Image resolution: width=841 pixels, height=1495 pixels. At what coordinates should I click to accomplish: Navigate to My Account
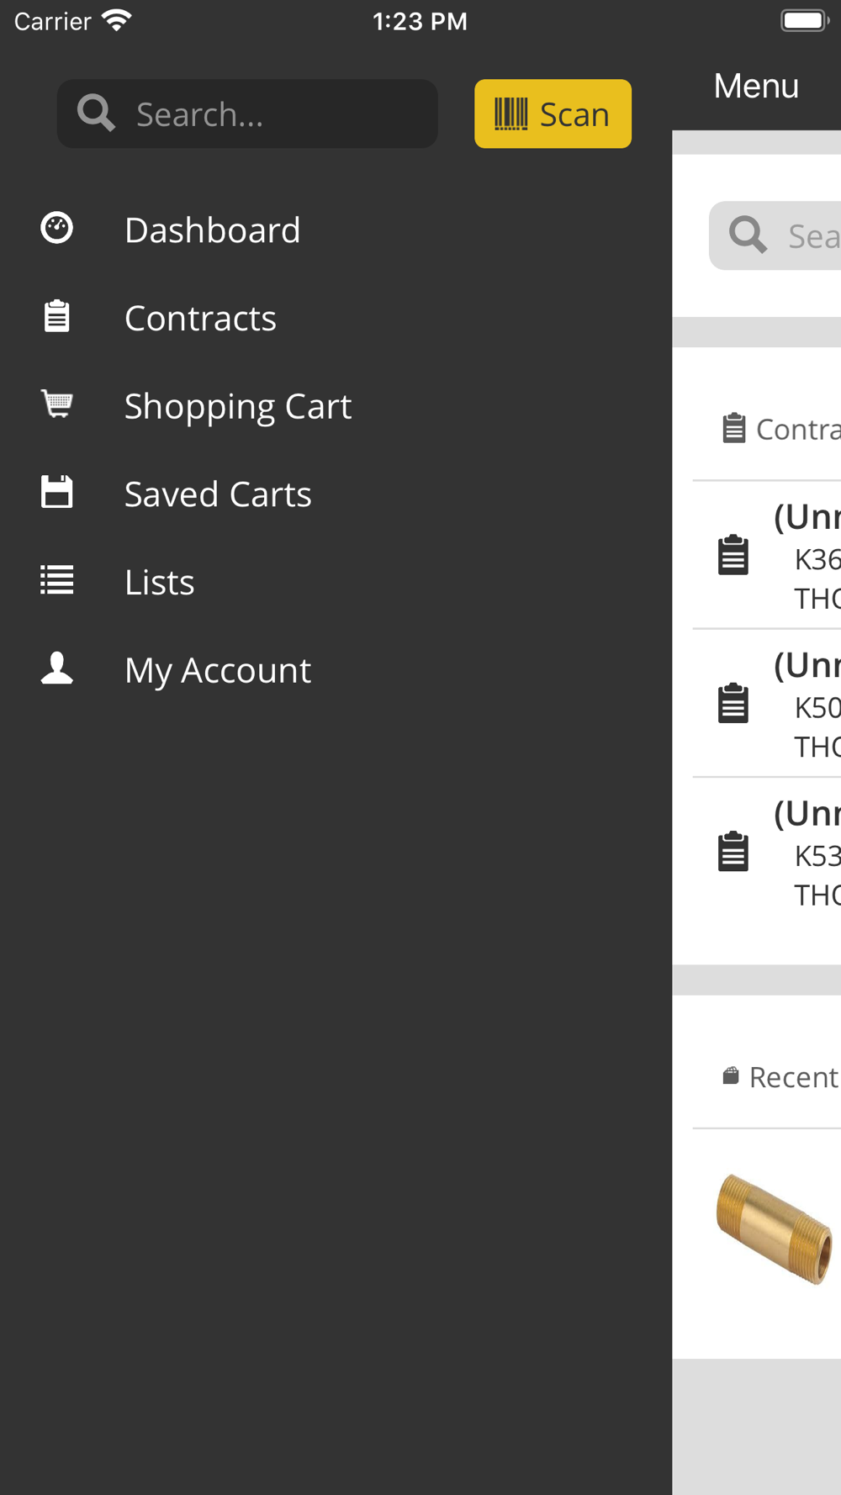[218, 671]
